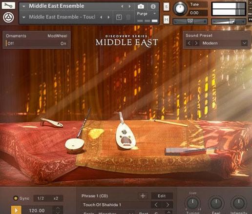
Task: Switch to previous phrase pattern arrow
Action: pyautogui.click(x=156, y=205)
